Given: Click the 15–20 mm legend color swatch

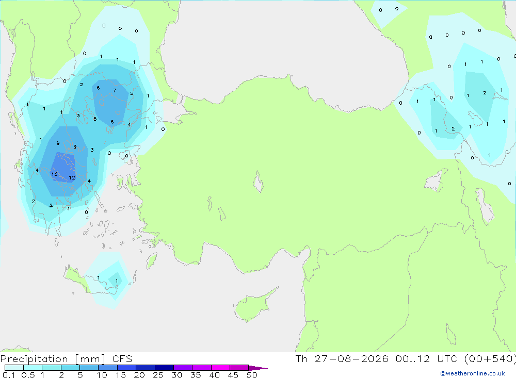Looking at the screenshot, I should pos(126,368).
